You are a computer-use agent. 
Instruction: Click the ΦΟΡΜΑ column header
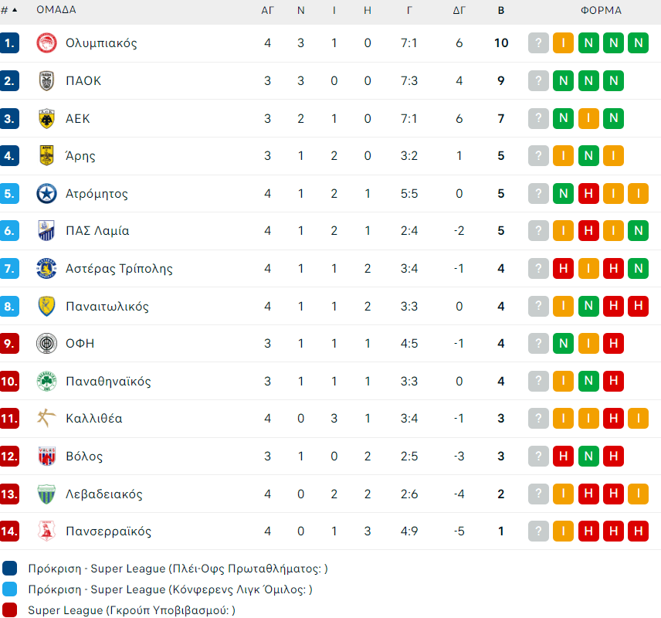click(601, 11)
